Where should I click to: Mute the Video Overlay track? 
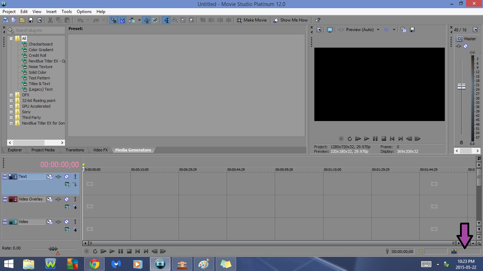(66, 199)
